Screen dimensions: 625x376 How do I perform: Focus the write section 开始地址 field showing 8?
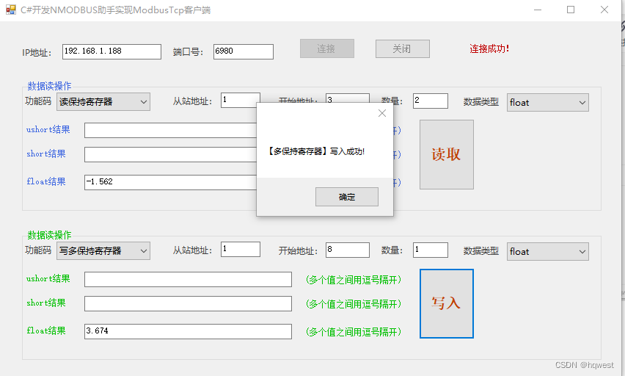(347, 250)
